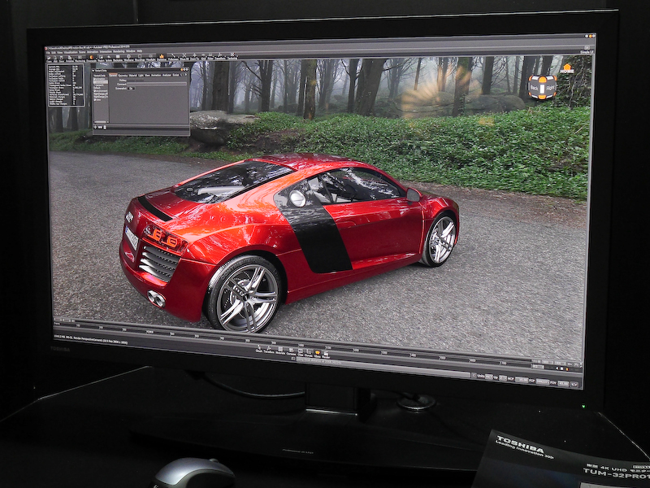The image size is (650, 488).
Task: Toggle the Headlight toolbar icon
Action: (x=150, y=58)
